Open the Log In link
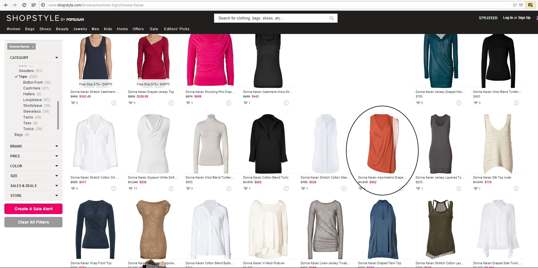Image resolution: width=538 pixels, height=268 pixels. [508, 18]
